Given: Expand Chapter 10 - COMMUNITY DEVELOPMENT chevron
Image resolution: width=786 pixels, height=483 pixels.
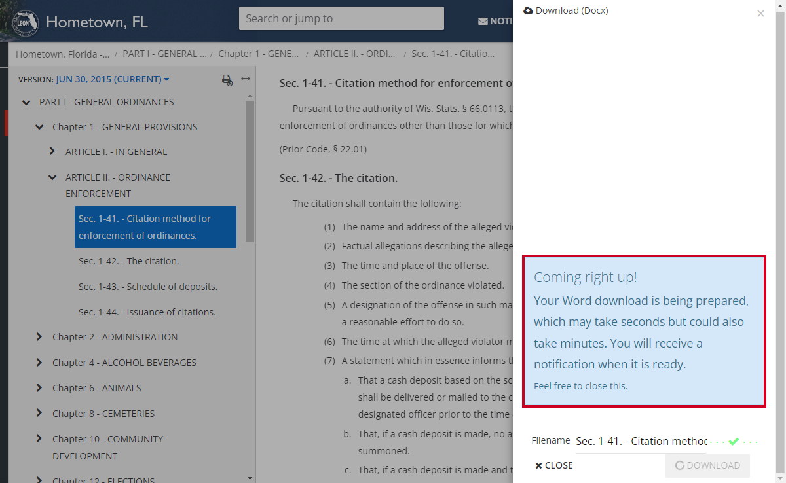Looking at the screenshot, I should (39, 439).
